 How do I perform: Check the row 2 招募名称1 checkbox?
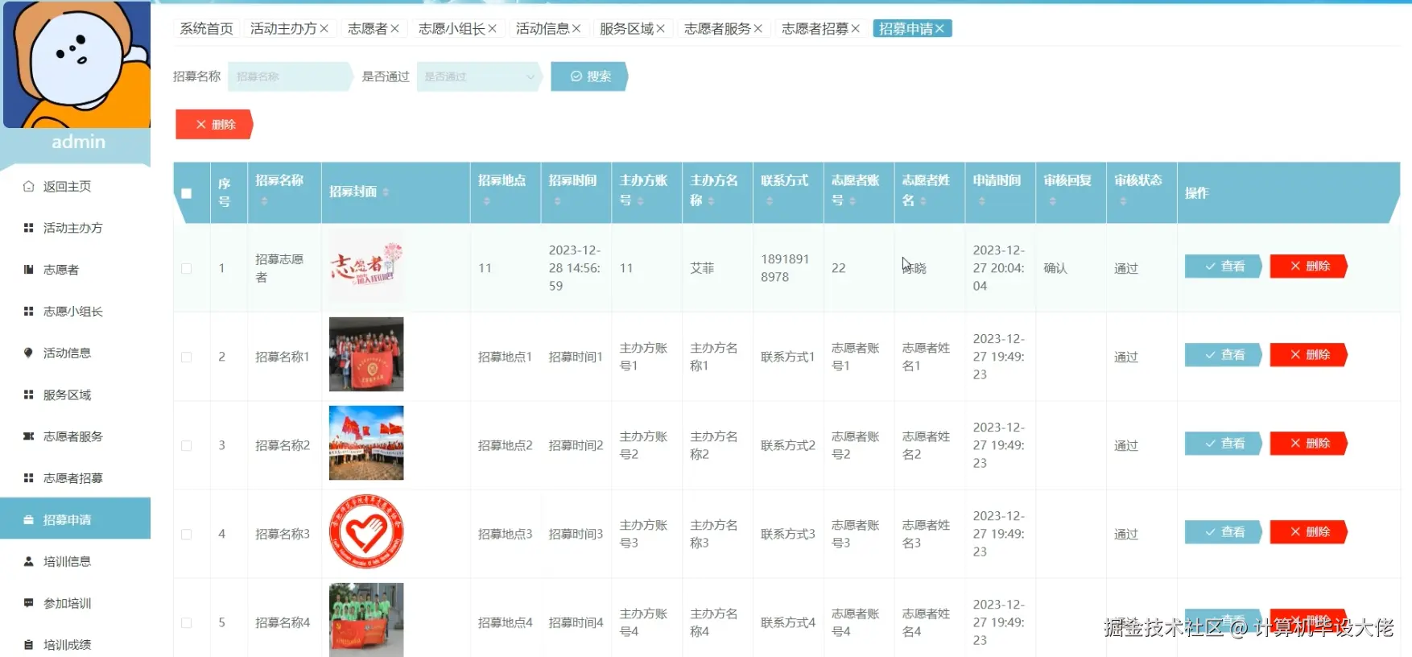(x=187, y=357)
